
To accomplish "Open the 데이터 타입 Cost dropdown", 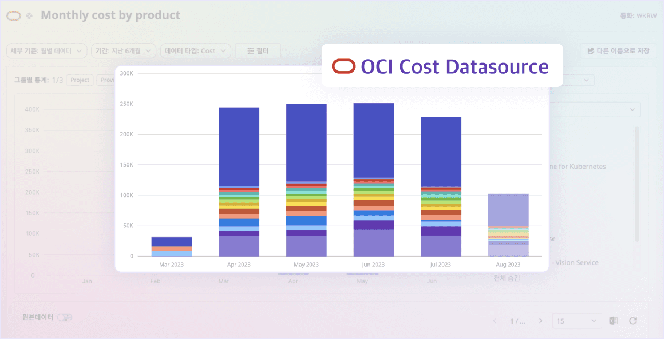I will pos(196,51).
